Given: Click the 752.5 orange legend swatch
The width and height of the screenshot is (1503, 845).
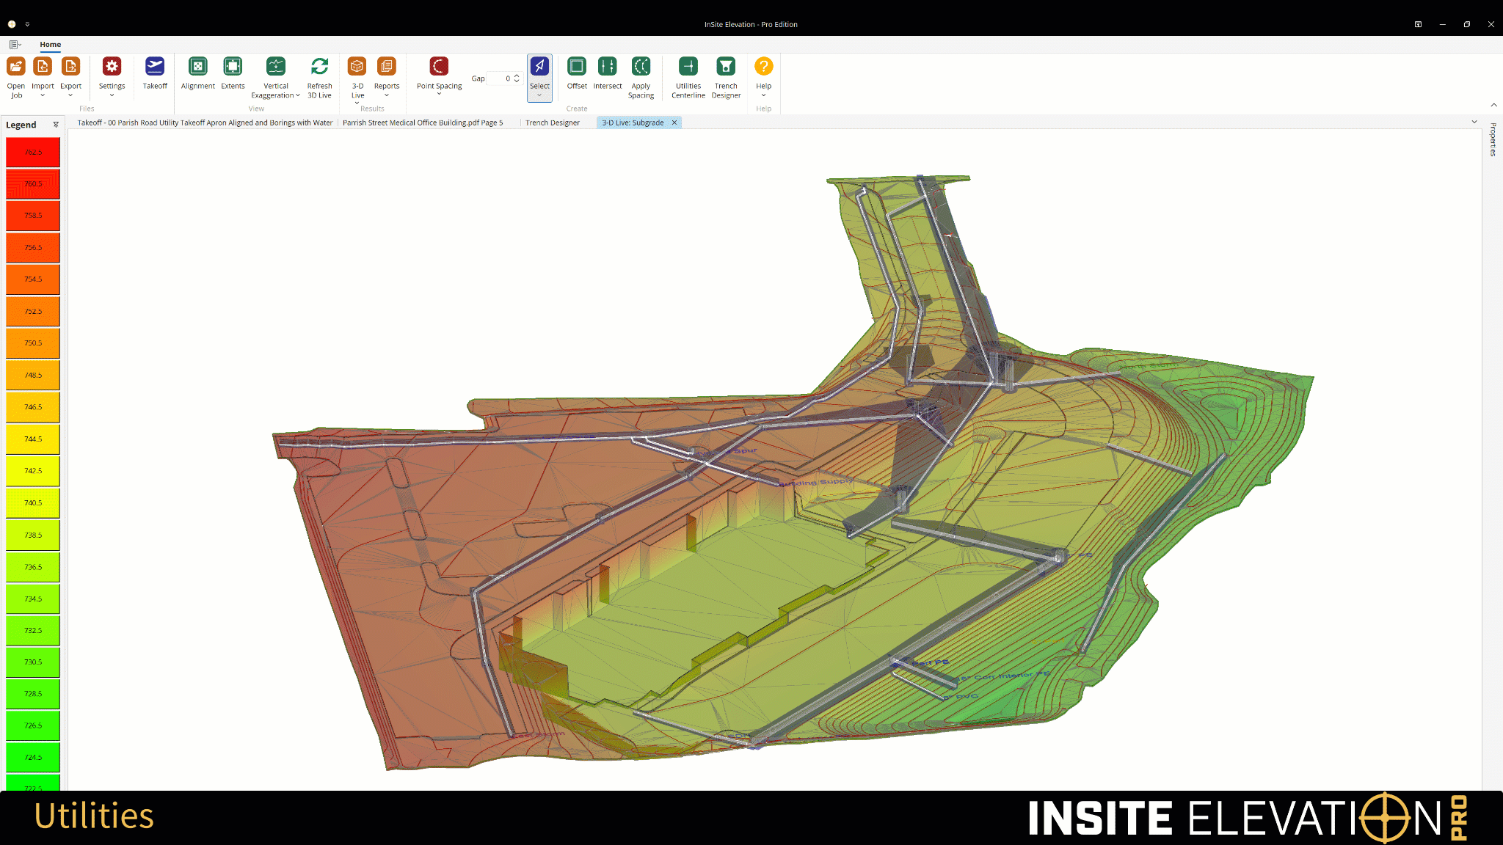Looking at the screenshot, I should tap(33, 312).
